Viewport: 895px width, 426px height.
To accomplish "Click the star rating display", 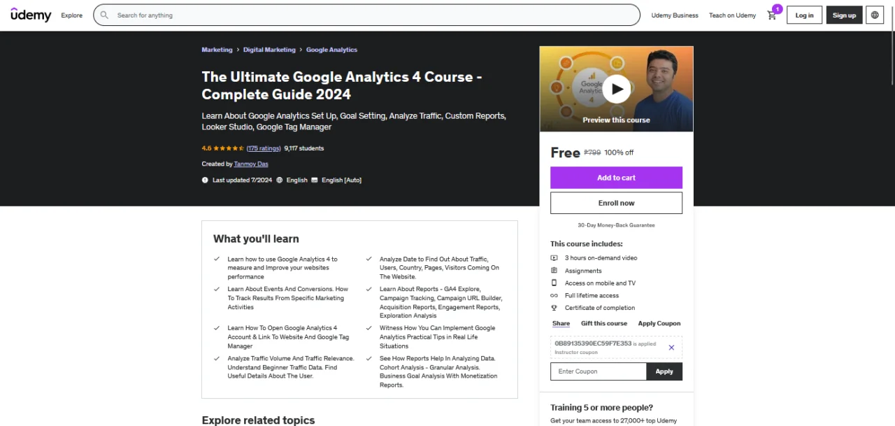I will point(229,148).
